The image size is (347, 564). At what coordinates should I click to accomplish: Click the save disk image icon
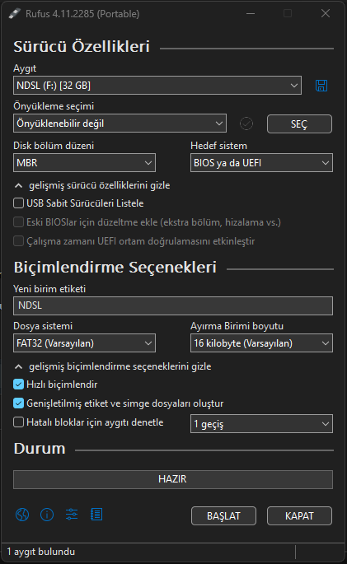[321, 86]
